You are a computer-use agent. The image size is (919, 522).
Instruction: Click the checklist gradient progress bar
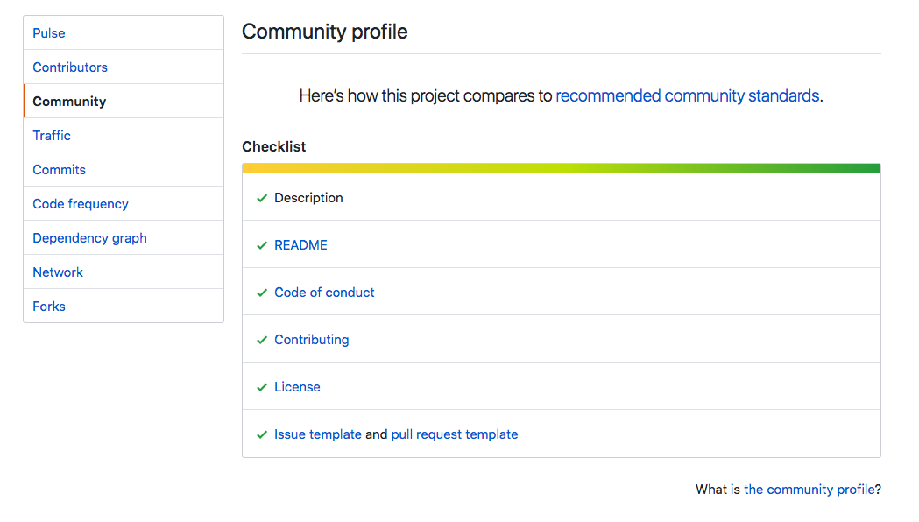561,168
